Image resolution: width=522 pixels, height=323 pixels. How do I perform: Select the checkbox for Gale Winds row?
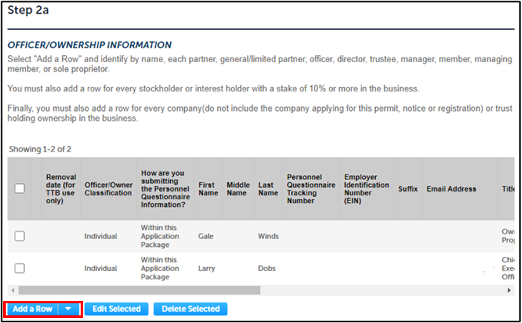coord(20,236)
